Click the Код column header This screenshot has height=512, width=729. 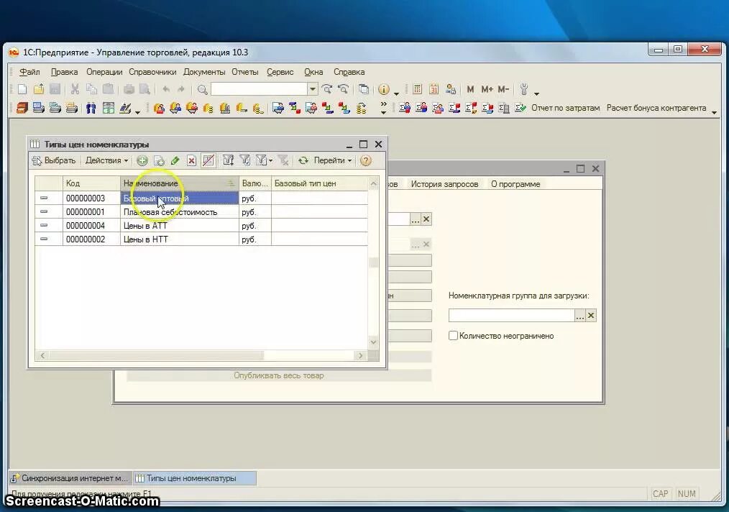(91, 183)
